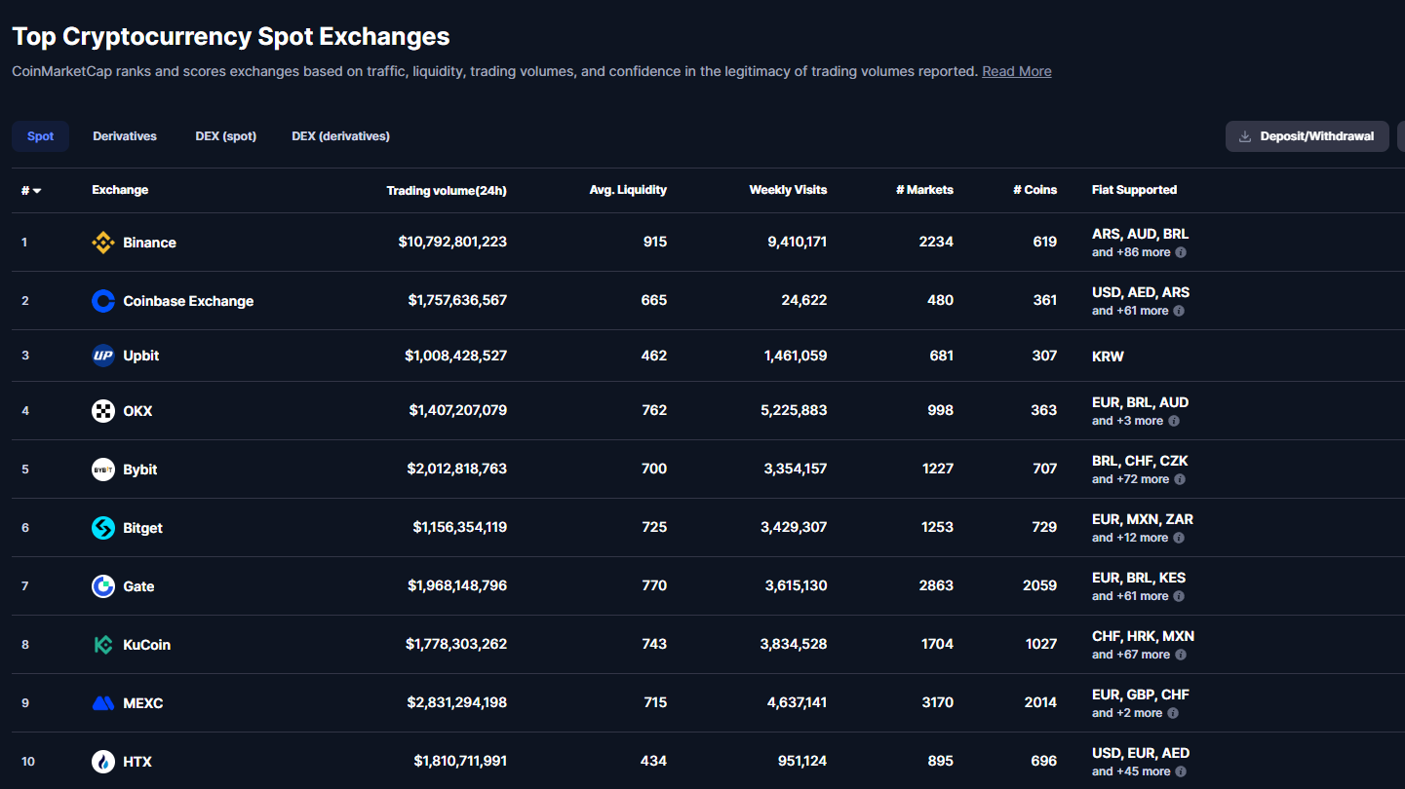Click info icon beside KuCoin's +67 more
Screen dimensions: 1405x789
1181,655
